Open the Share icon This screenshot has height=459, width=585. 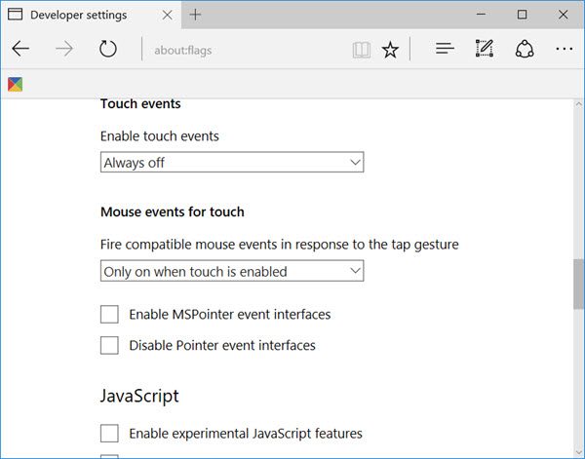point(525,49)
